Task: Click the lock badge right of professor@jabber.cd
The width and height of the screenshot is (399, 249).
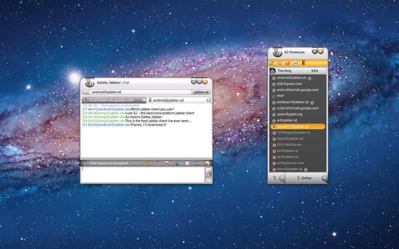Action: pyautogui.click(x=312, y=103)
